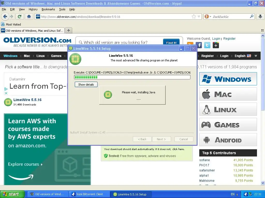The width and height of the screenshot is (265, 198).
Task: Select Windows in the site nav bar
Action: (10, 56)
